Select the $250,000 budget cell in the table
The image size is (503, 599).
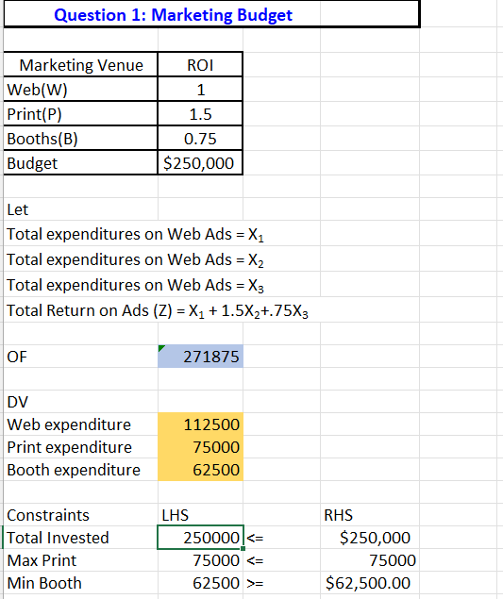[200, 163]
